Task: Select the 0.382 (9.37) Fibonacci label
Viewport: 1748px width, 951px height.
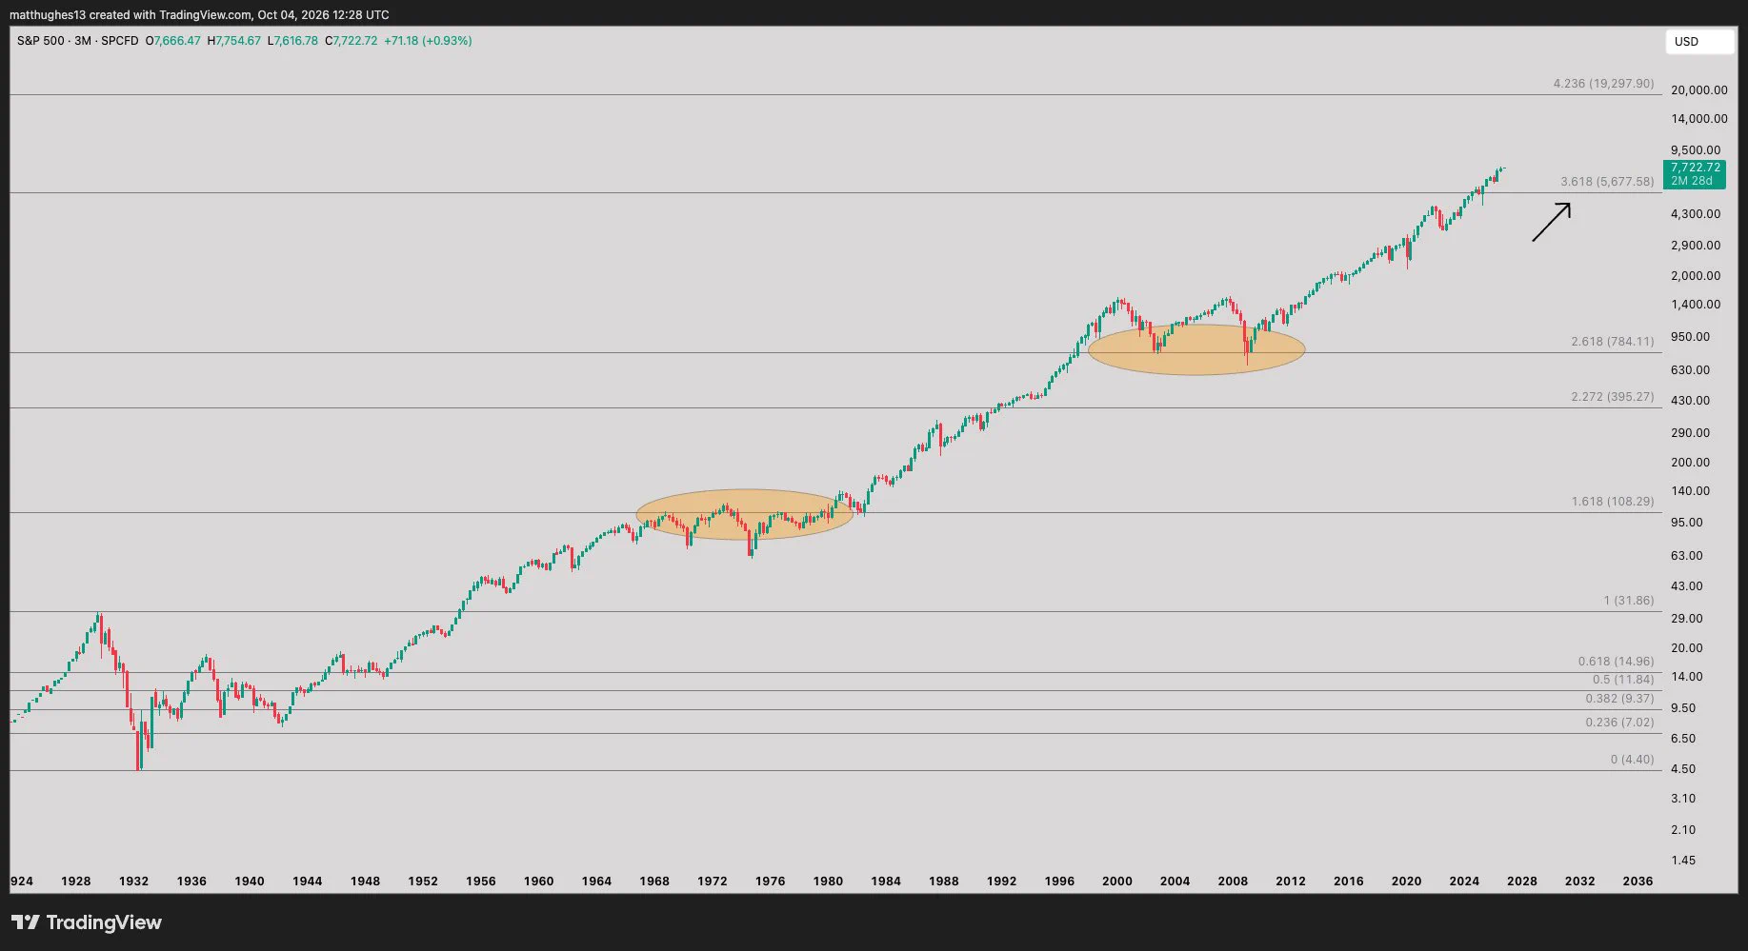Action: [x=1619, y=699]
